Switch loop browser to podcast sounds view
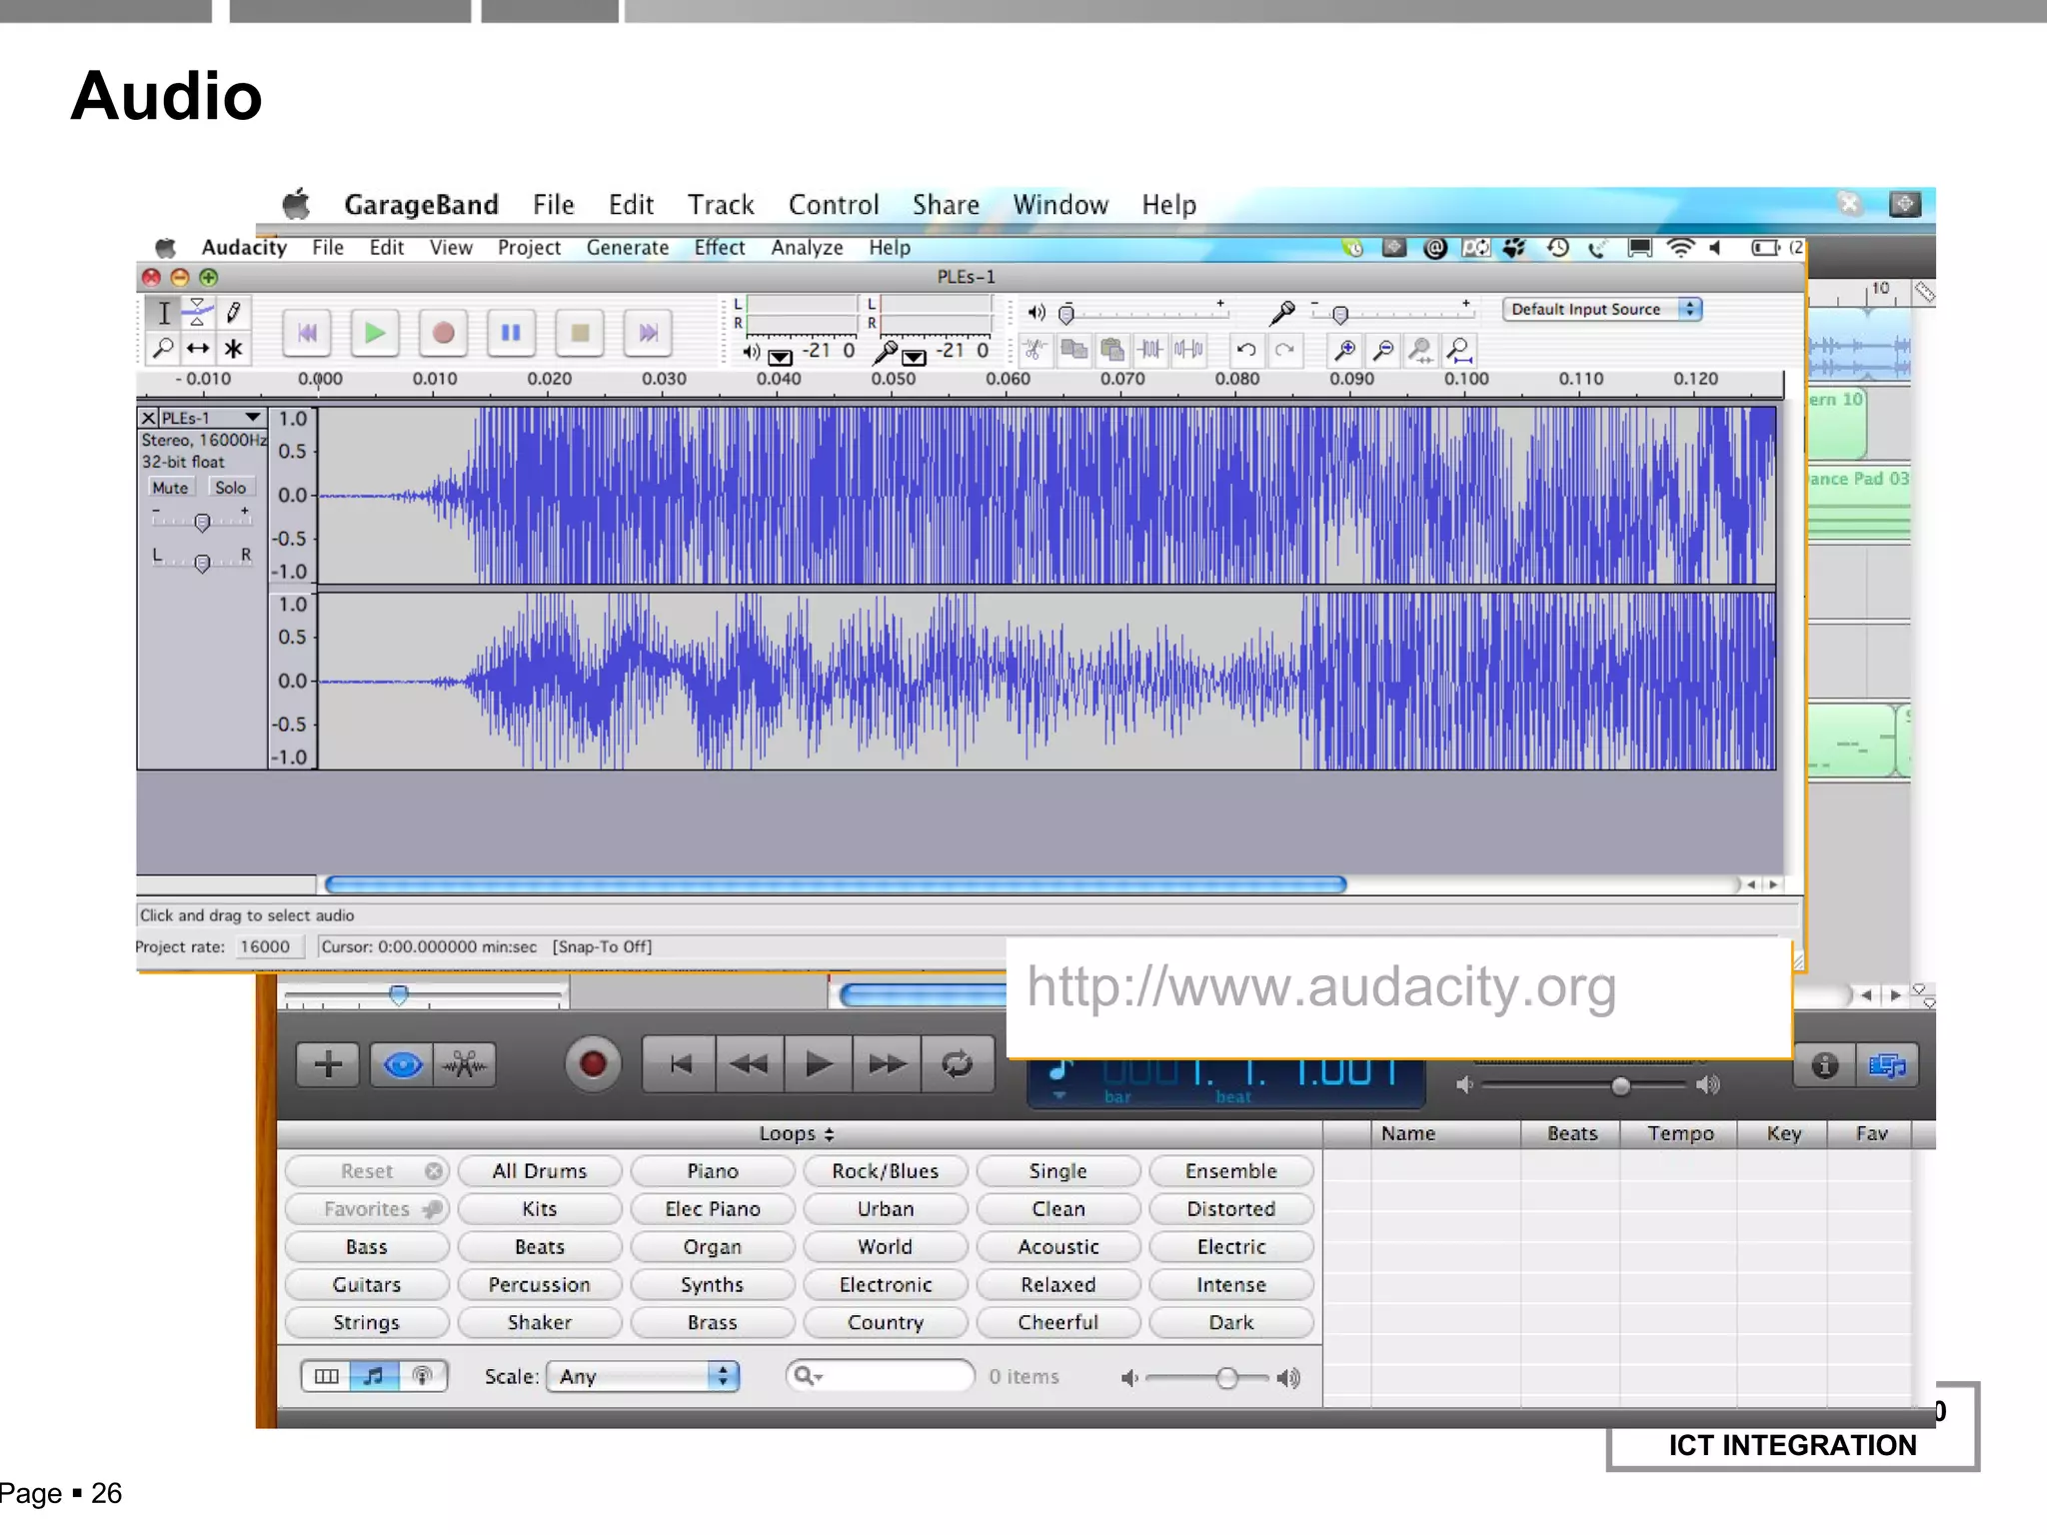2047x1535 pixels. pos(423,1376)
